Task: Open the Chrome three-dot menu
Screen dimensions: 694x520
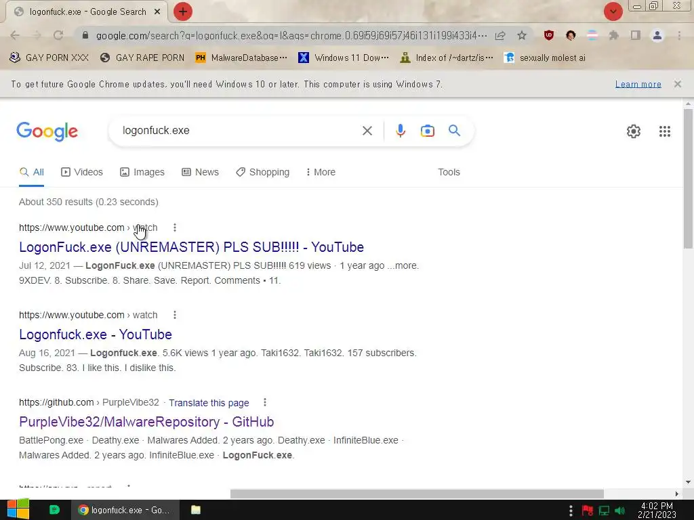Action: tap(679, 35)
